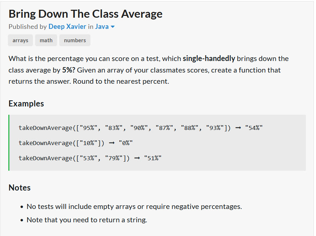
Task: Click the Examples heading
Action: [x=26, y=104]
